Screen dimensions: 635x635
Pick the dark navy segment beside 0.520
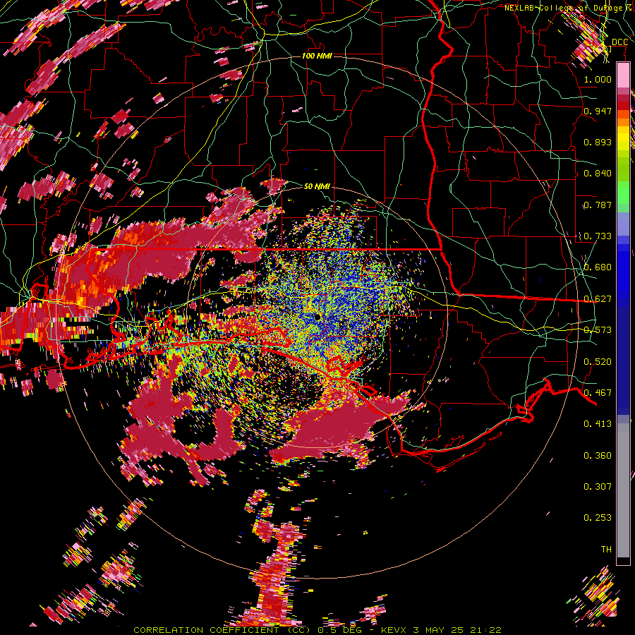coord(623,361)
